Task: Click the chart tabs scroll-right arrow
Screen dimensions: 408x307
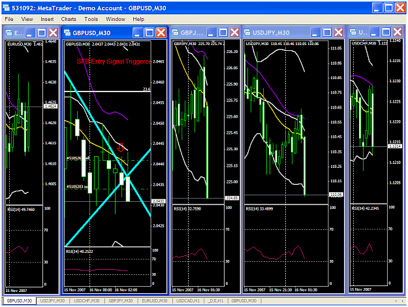Action: click(x=403, y=301)
